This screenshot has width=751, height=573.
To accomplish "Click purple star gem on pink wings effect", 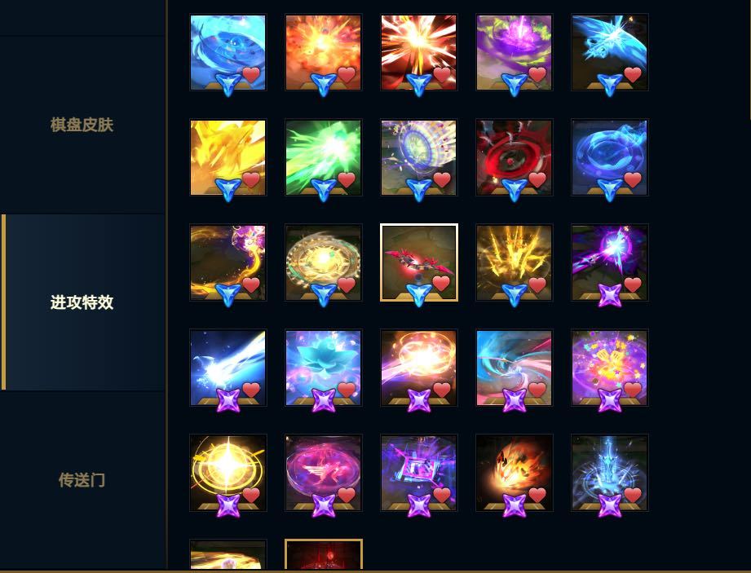I will click(323, 505).
